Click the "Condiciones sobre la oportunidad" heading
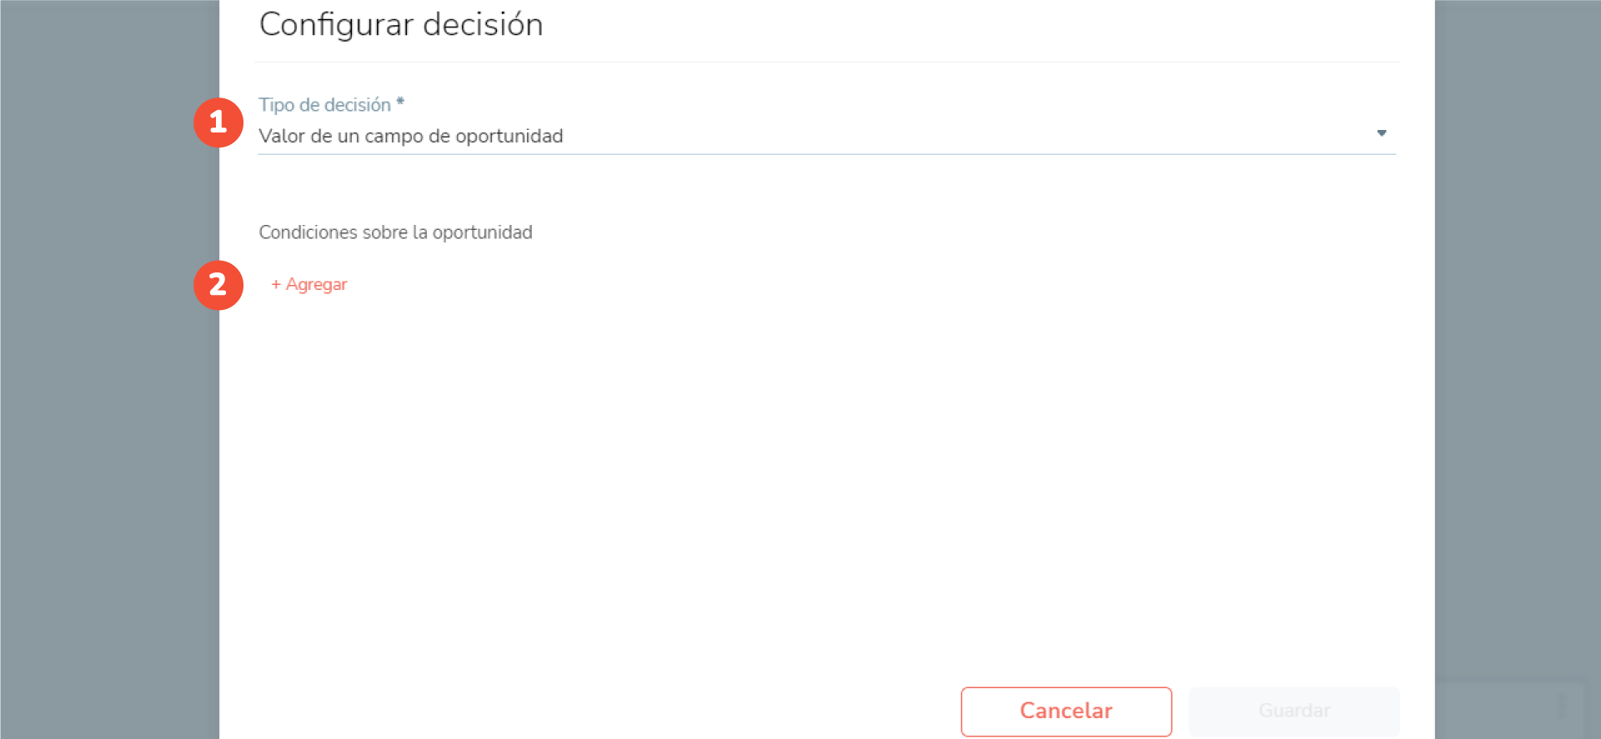 [x=395, y=232]
